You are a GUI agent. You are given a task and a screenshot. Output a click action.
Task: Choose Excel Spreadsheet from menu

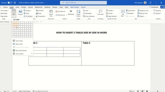tap(22, 51)
